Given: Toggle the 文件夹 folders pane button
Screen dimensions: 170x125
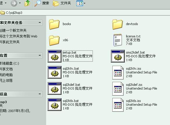Looking at the screenshot, I should pos(62,3).
